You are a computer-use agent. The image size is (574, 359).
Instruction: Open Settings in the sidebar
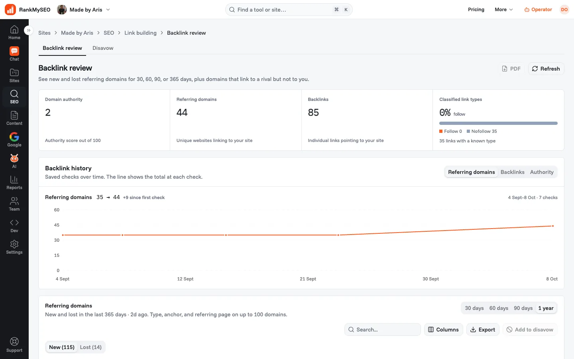tap(14, 247)
